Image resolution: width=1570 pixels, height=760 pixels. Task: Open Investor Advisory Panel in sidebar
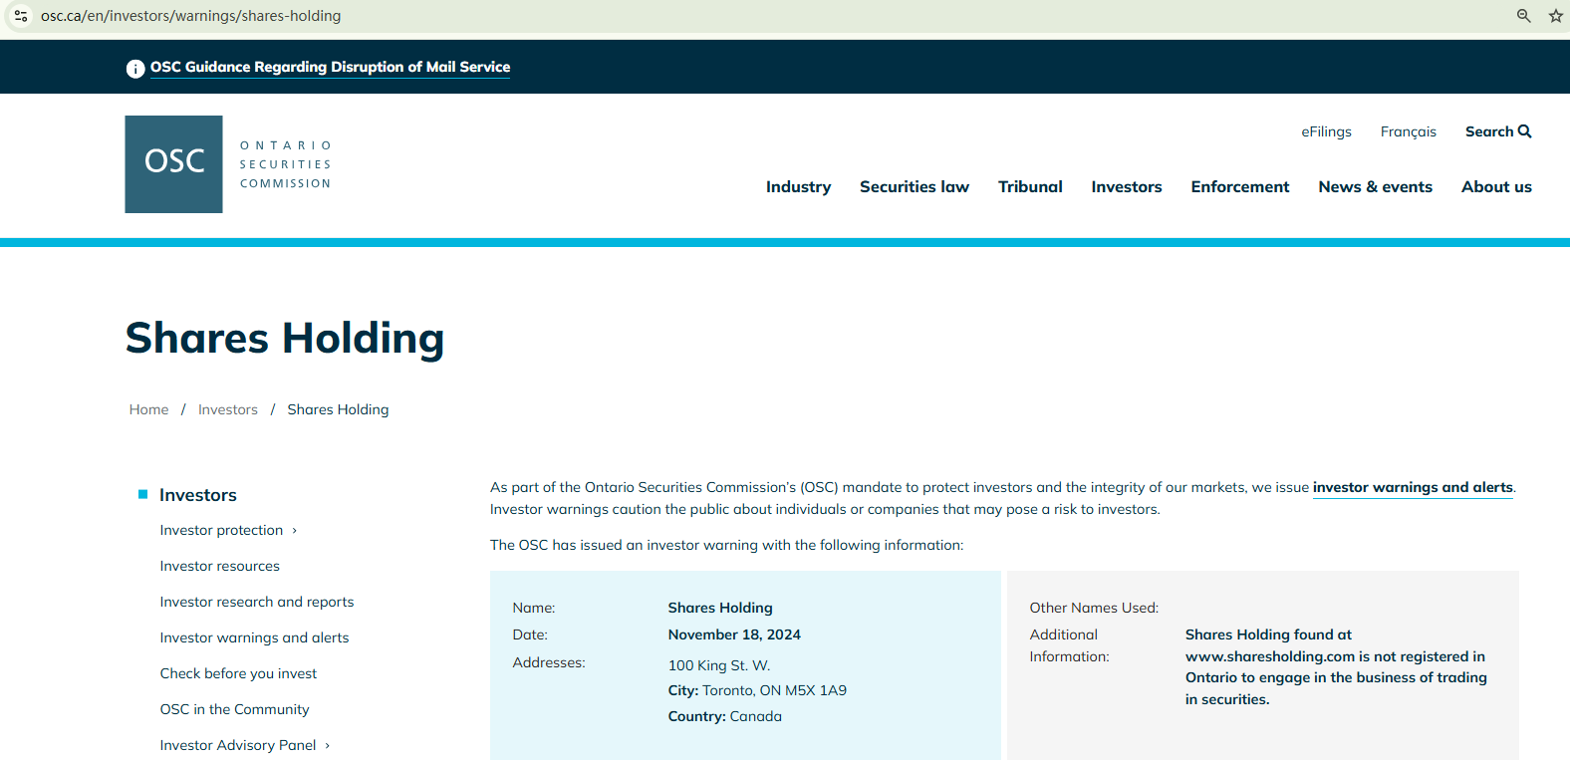click(x=238, y=746)
